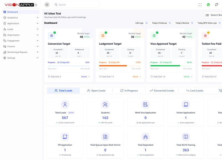Click the Conversion Target card icon
The width and height of the screenshot is (222, 160).
(51, 36)
